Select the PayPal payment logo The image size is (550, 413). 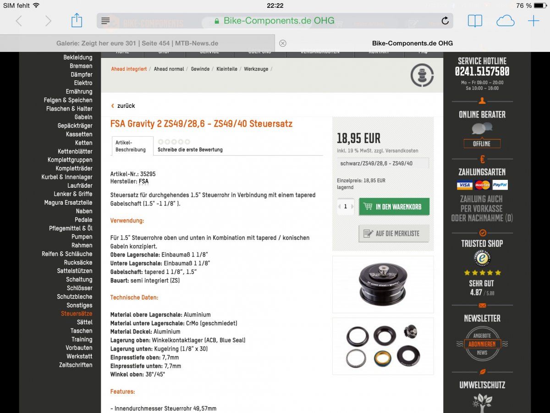[500, 185]
